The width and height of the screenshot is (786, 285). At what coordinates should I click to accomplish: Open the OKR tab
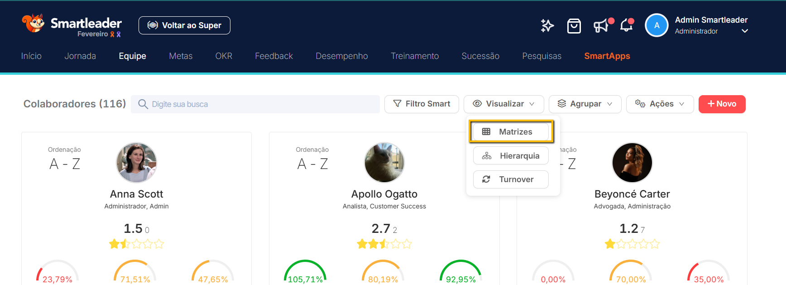pos(224,56)
